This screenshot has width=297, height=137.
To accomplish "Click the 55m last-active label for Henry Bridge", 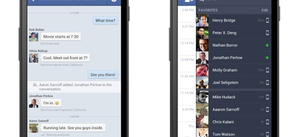I will pyautogui.click(x=261, y=20).
